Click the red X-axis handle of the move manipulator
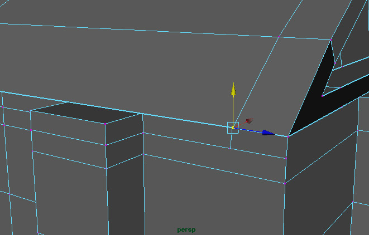Image resolution: width=369 pixels, height=235 pixels. [x=249, y=121]
